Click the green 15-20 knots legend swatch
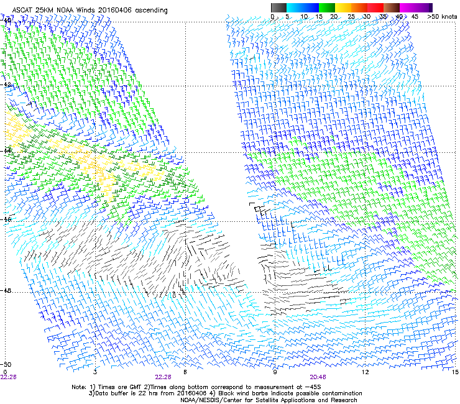 [327, 7]
